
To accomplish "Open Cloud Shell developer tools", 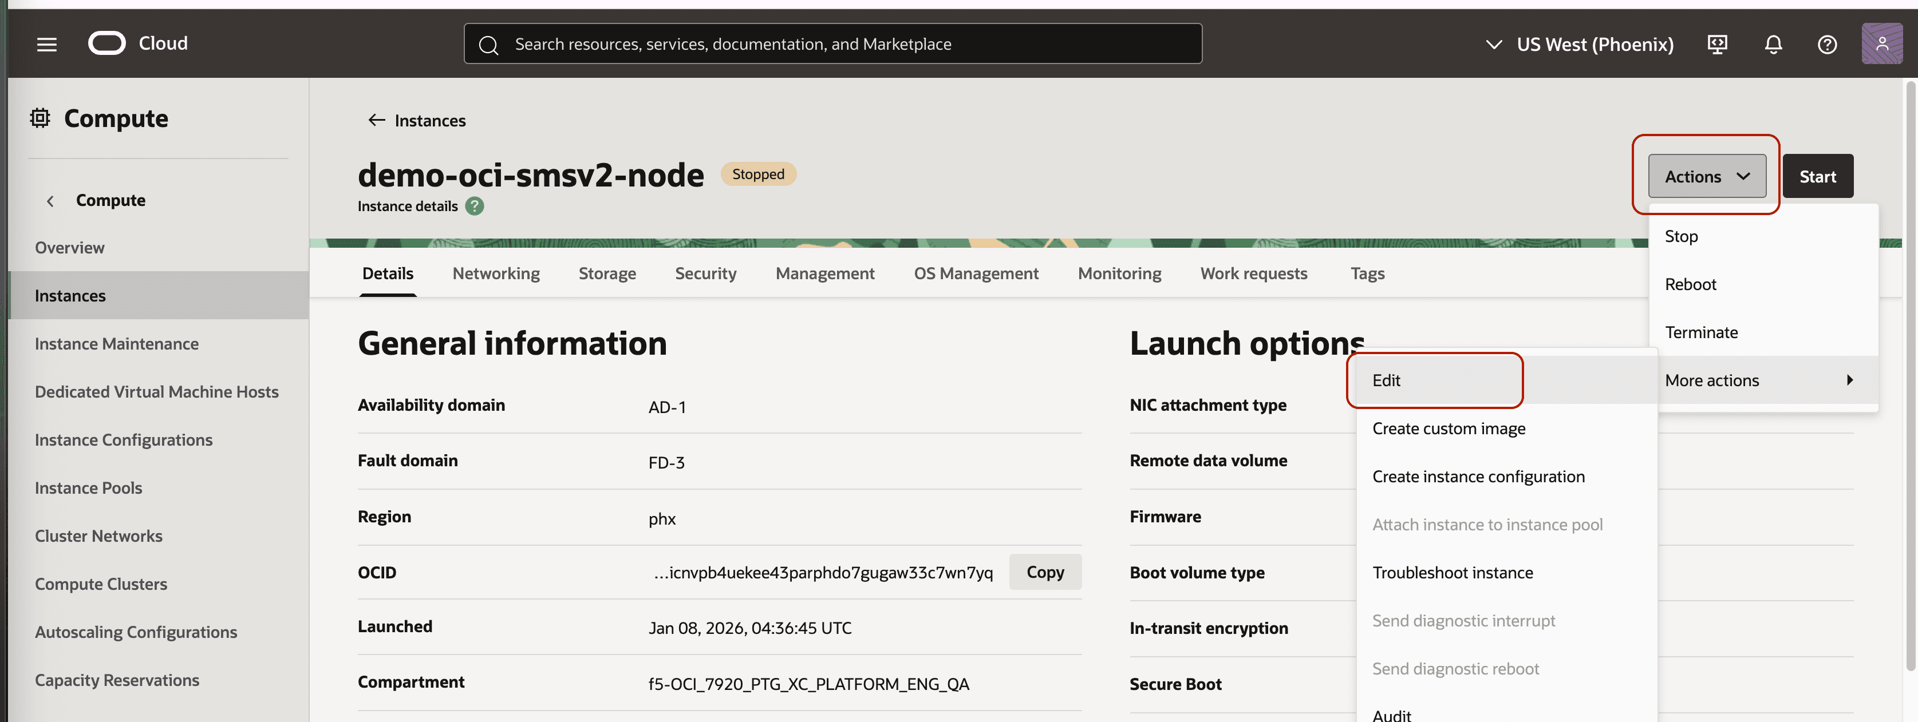I will click(1717, 44).
